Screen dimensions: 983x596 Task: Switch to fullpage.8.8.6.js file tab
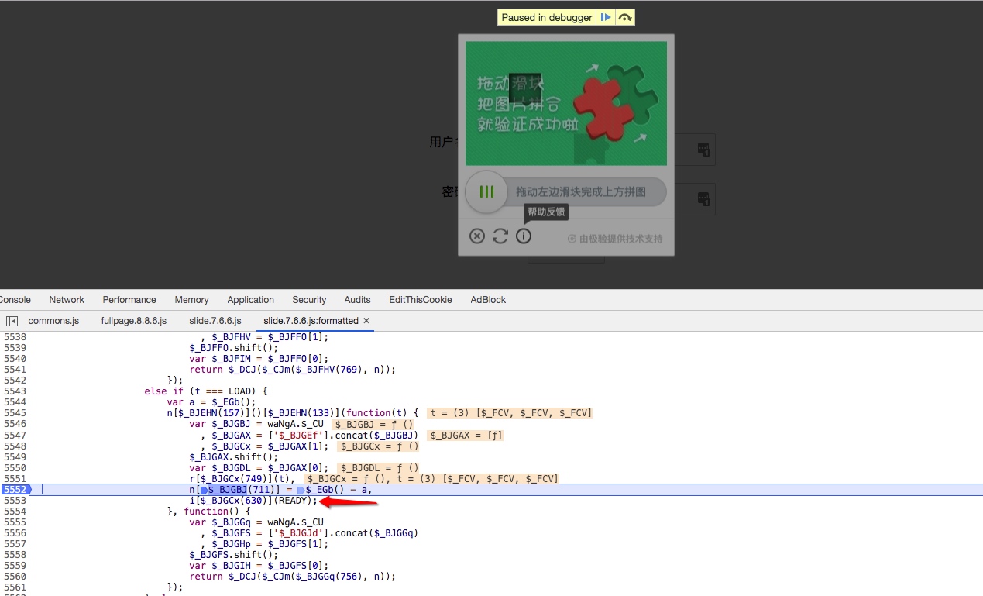[x=133, y=321]
